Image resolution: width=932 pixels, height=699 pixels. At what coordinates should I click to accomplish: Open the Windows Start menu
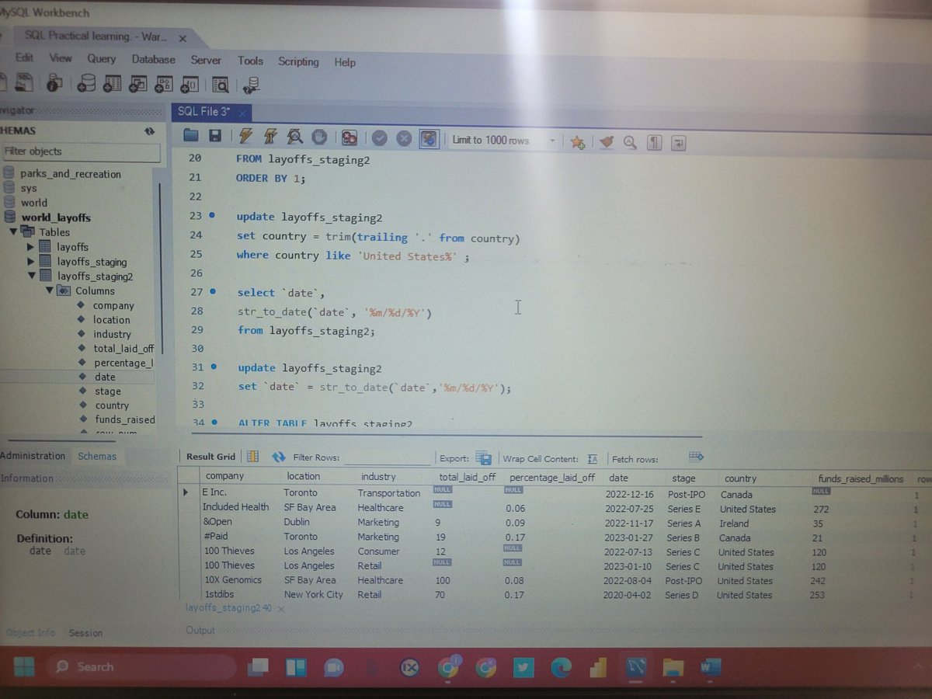24,666
